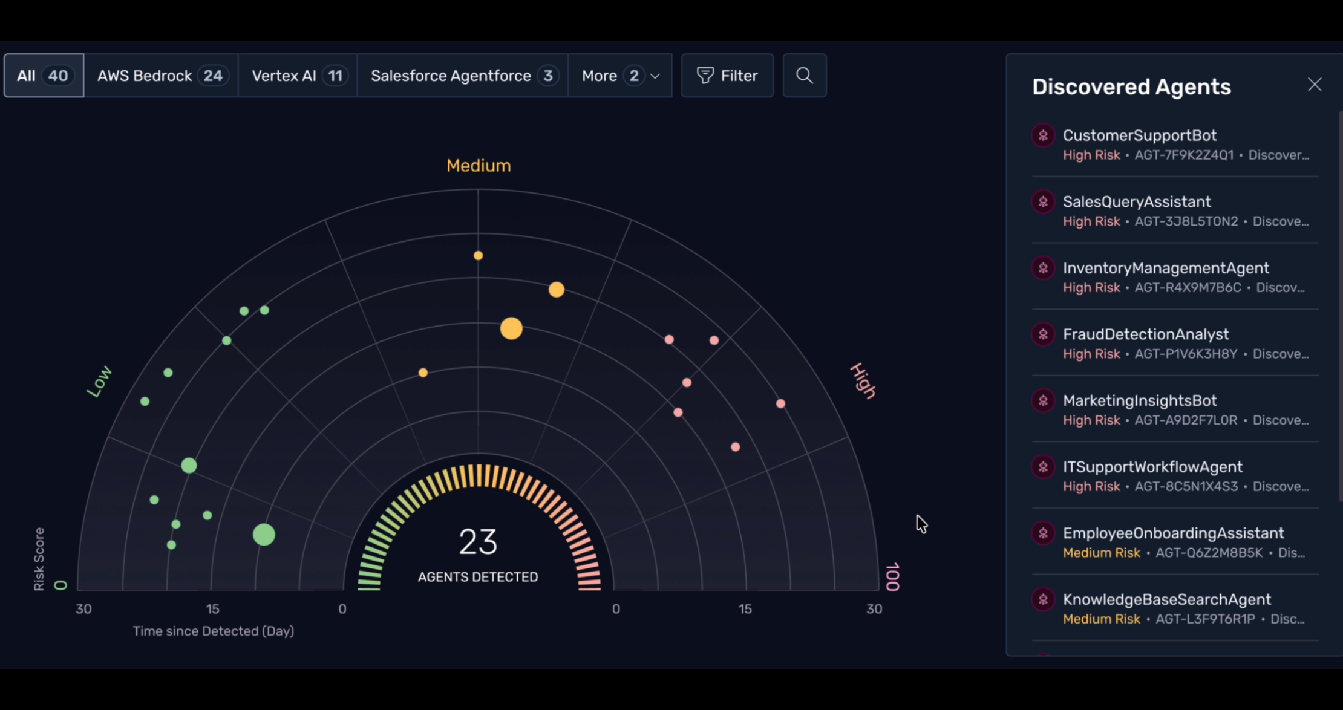The height and width of the screenshot is (710, 1343).
Task: Click SalesQueryAssistant agent icon
Action: (1043, 202)
